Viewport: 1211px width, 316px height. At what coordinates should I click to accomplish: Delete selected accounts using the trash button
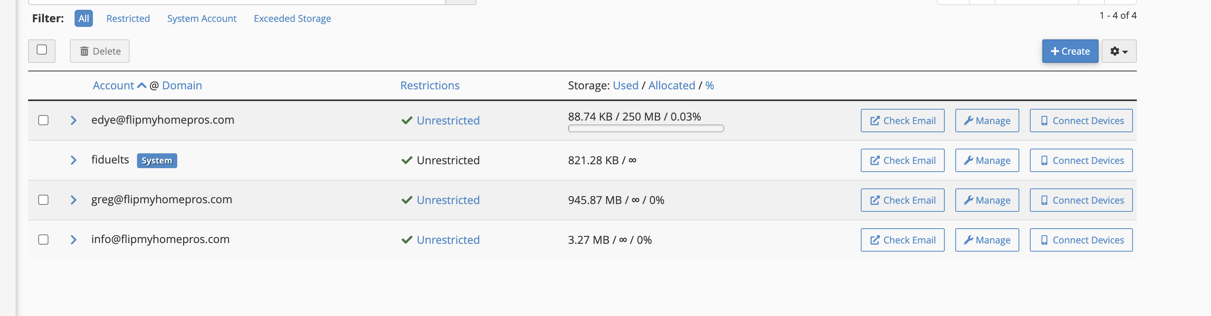(100, 51)
